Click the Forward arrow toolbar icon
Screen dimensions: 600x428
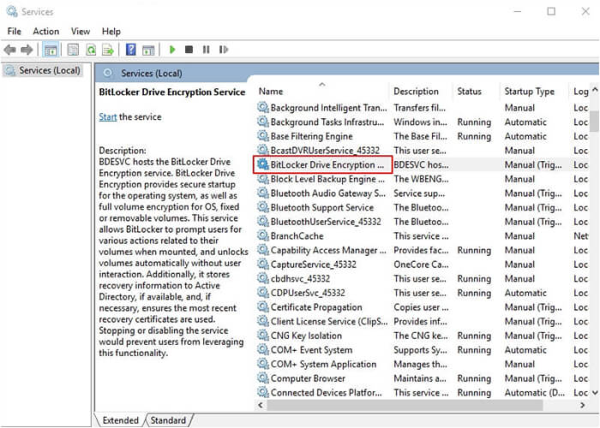27,50
